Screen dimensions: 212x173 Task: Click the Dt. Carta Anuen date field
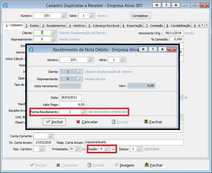click(x=44, y=142)
